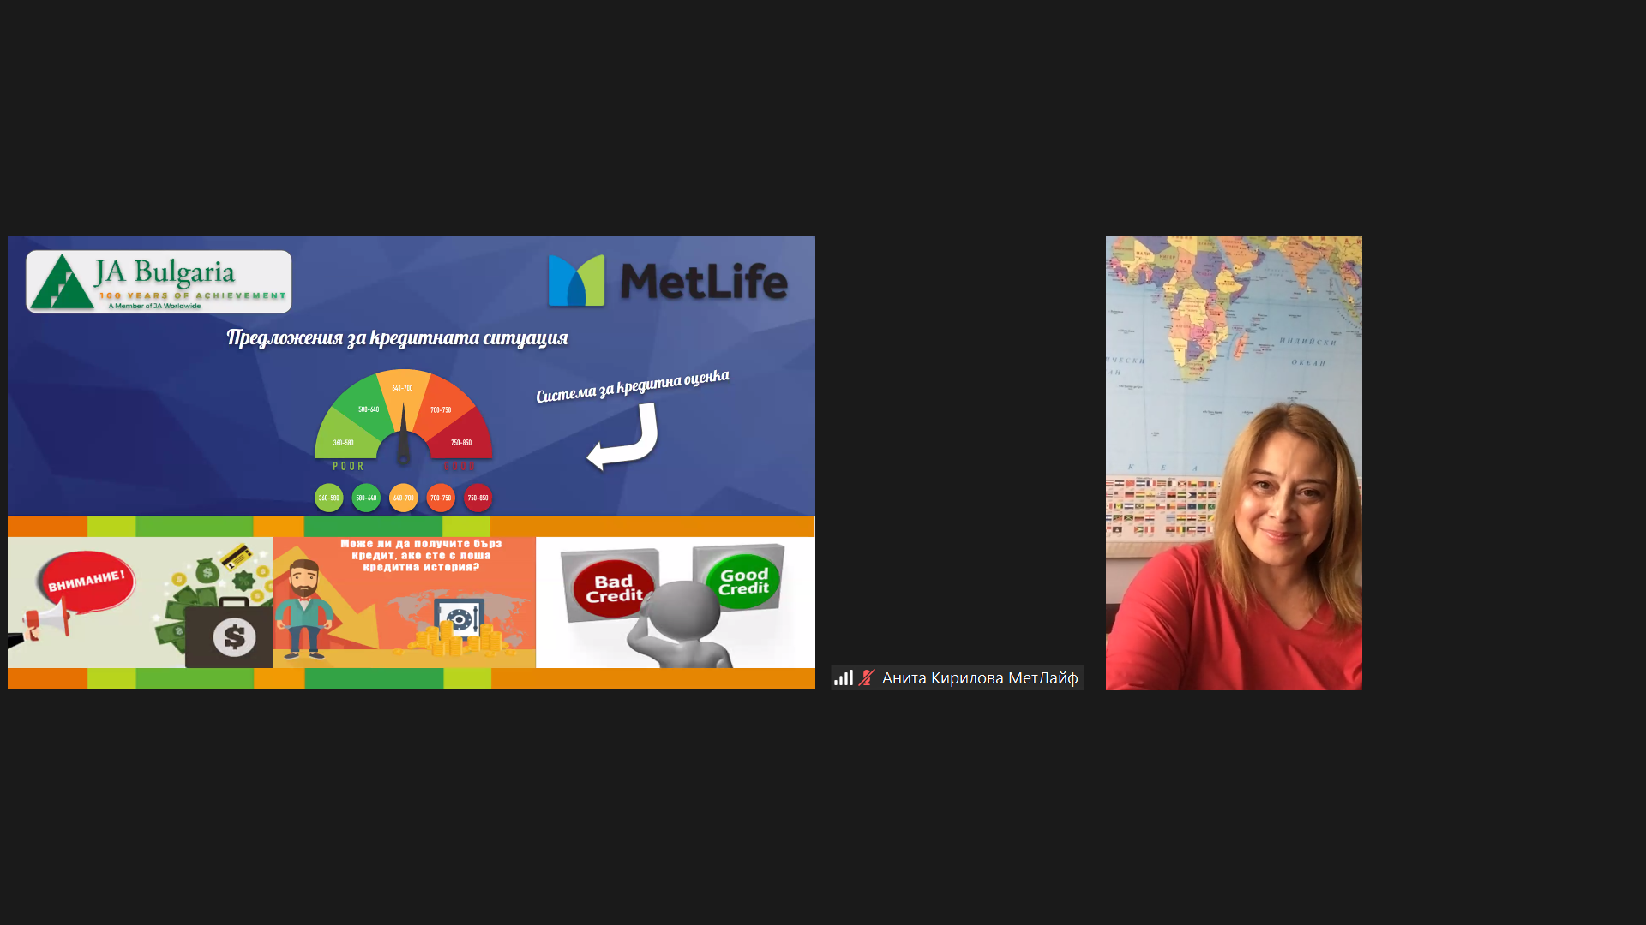Click the light green 360-580 circle
Viewport: 1646px width, 925px height.
tap(329, 498)
